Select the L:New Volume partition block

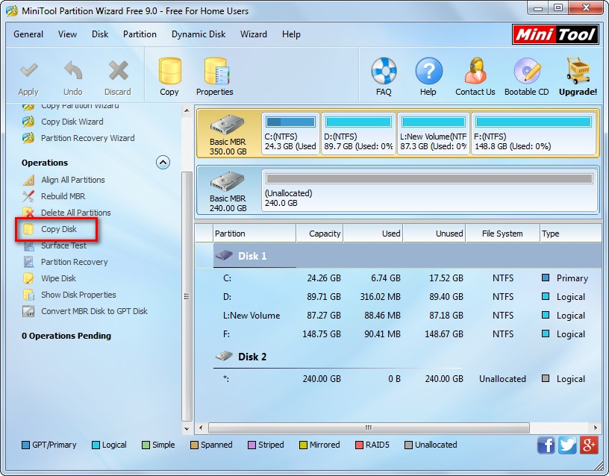coord(434,134)
